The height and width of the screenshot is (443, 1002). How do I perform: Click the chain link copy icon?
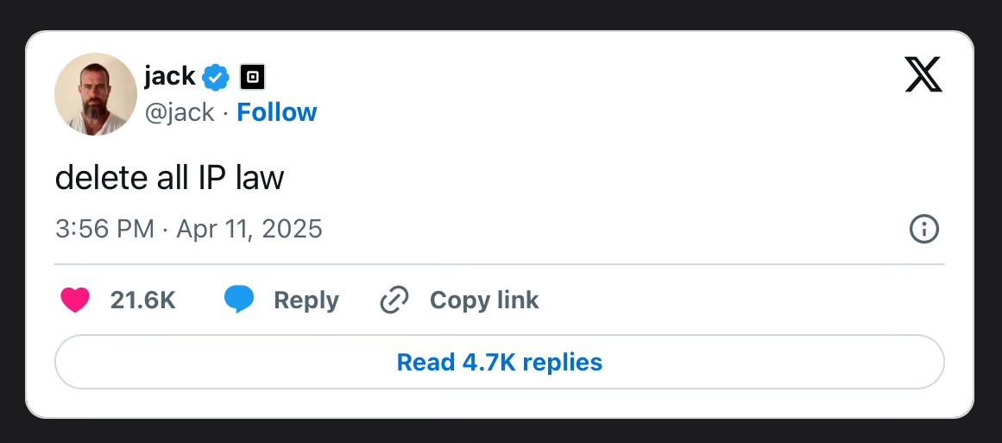394,300
